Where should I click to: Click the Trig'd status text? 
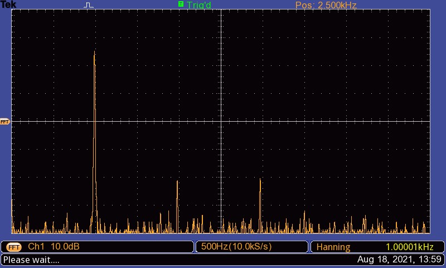[x=199, y=5]
